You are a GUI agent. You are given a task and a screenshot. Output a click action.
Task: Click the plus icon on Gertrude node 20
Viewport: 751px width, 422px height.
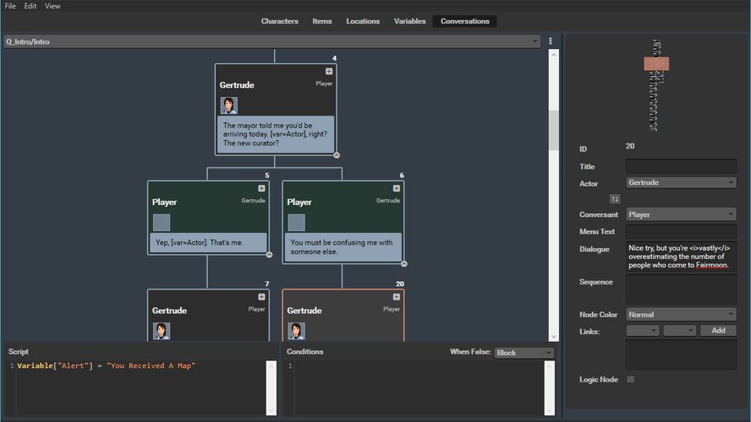click(397, 297)
